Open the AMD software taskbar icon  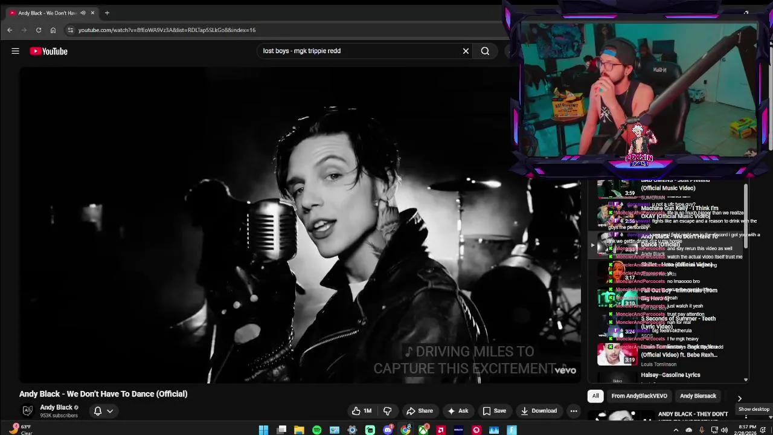(441, 430)
